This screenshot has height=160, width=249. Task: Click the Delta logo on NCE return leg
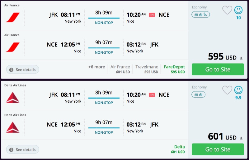pyautogui.click(x=12, y=127)
